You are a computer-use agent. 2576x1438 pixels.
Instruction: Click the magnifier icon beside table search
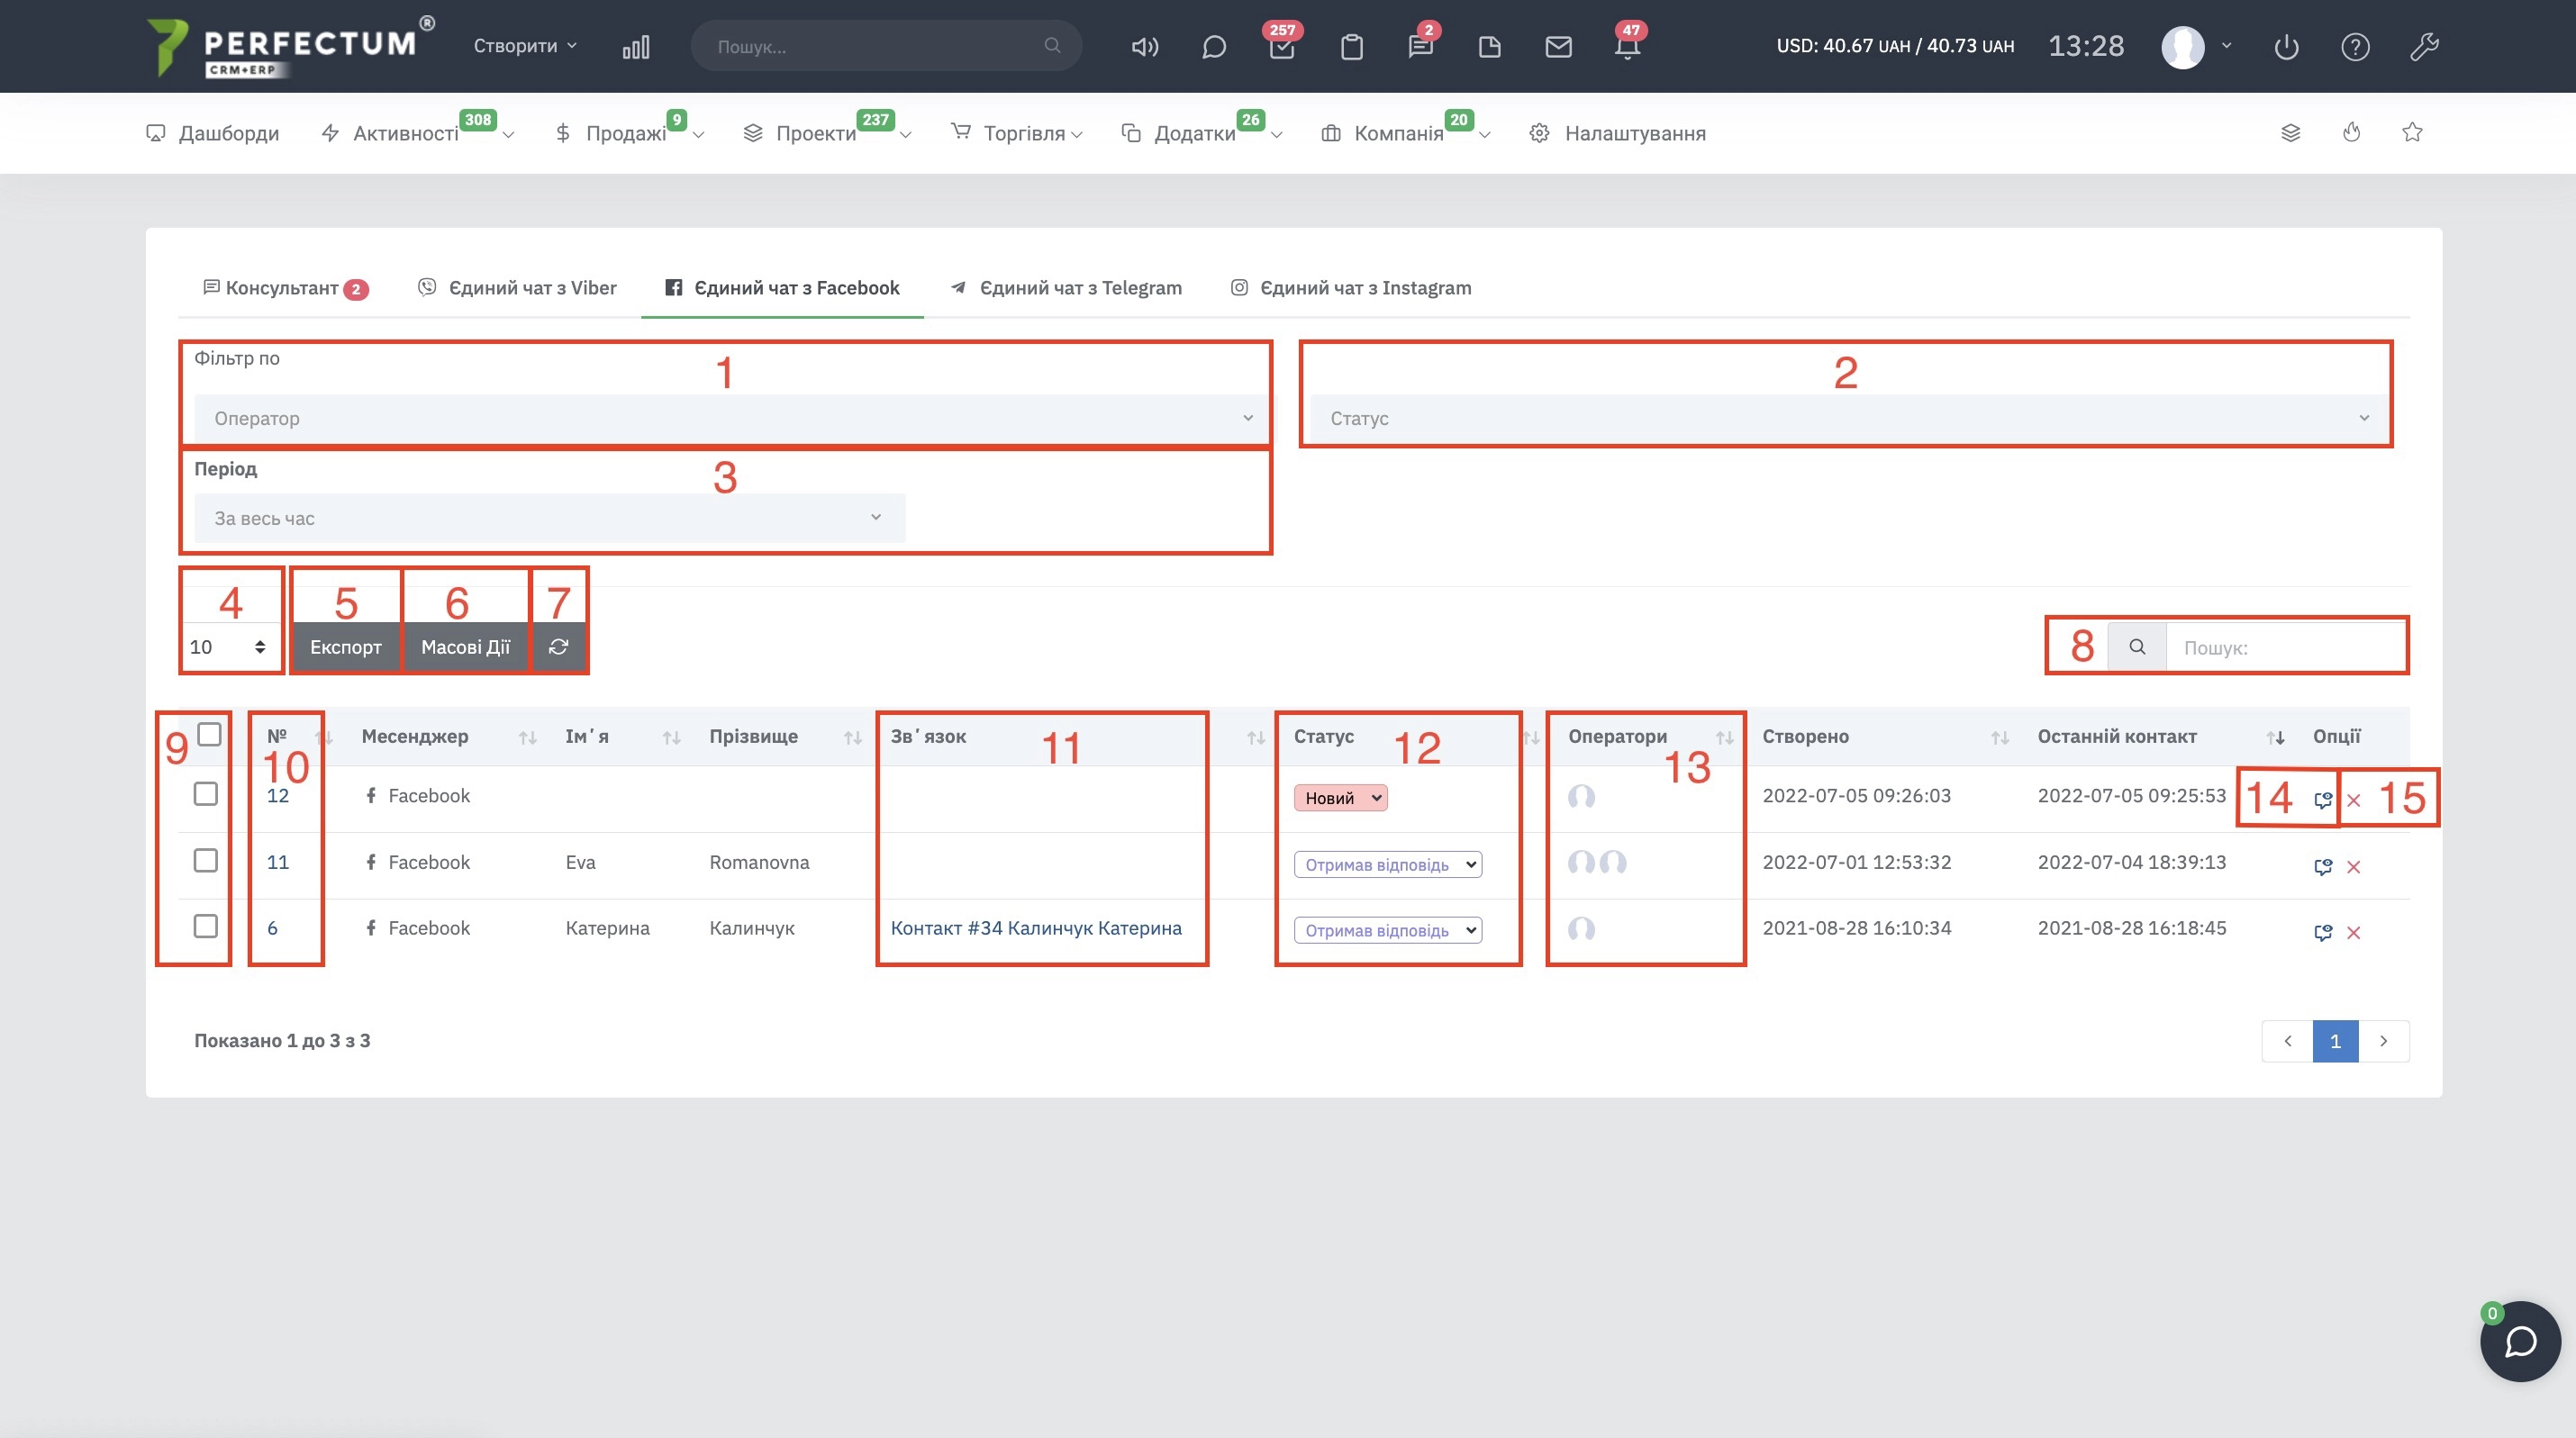(x=2137, y=647)
